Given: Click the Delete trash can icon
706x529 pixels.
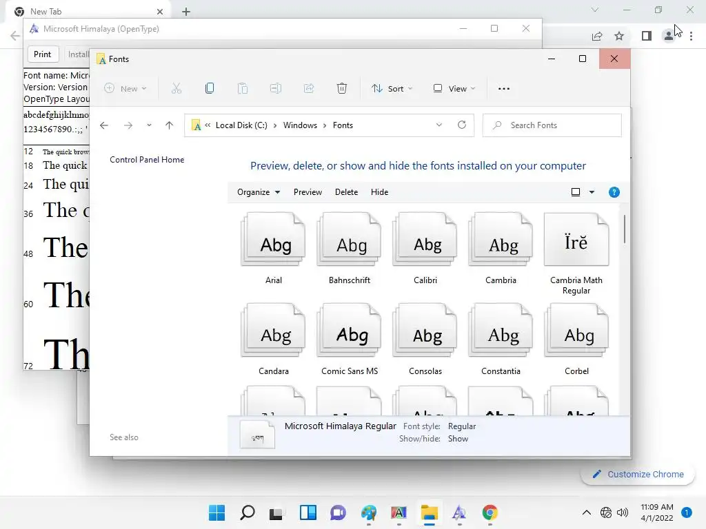Looking at the screenshot, I should tap(342, 89).
